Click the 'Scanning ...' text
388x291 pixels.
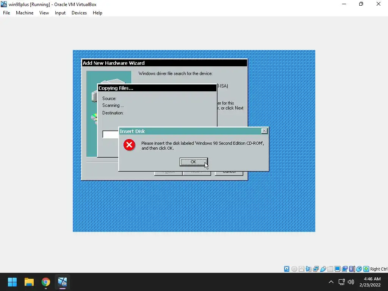tap(113, 105)
